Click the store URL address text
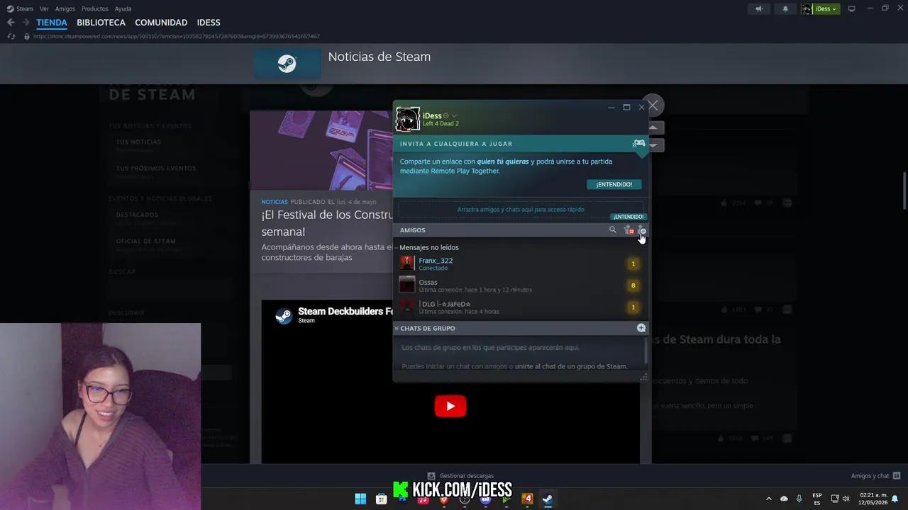This screenshot has height=510, width=908. pyautogui.click(x=176, y=36)
